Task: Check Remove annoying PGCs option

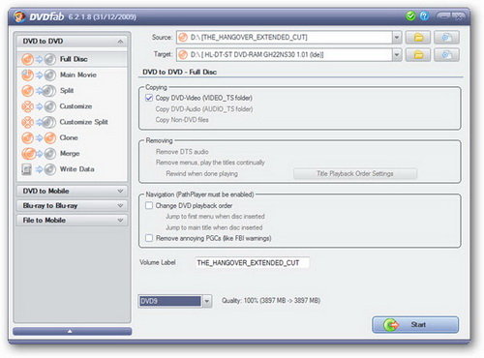Action: pyautogui.click(x=149, y=238)
